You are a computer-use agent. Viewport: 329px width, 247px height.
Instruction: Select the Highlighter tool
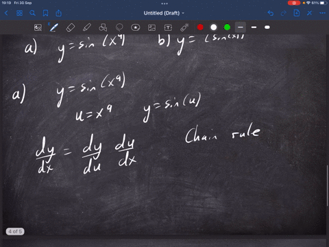point(87,27)
